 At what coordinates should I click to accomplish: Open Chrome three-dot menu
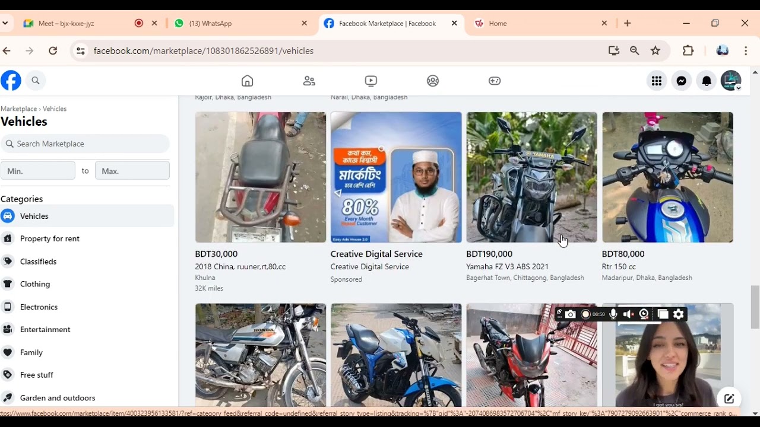pyautogui.click(x=746, y=51)
